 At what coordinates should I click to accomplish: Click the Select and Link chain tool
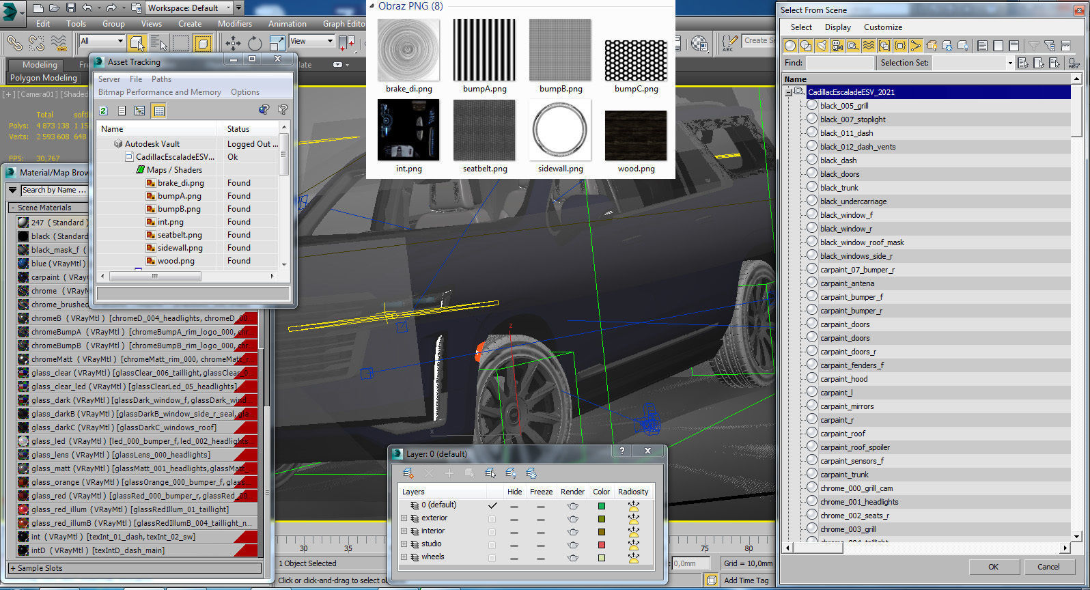click(14, 43)
